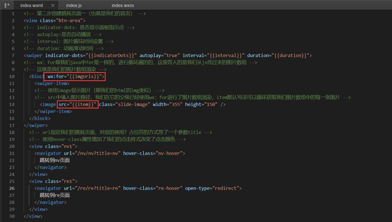The width and height of the screenshot is (392, 222).
Task: Place cursor in class="btn-area" text
Action: [x=61, y=20]
